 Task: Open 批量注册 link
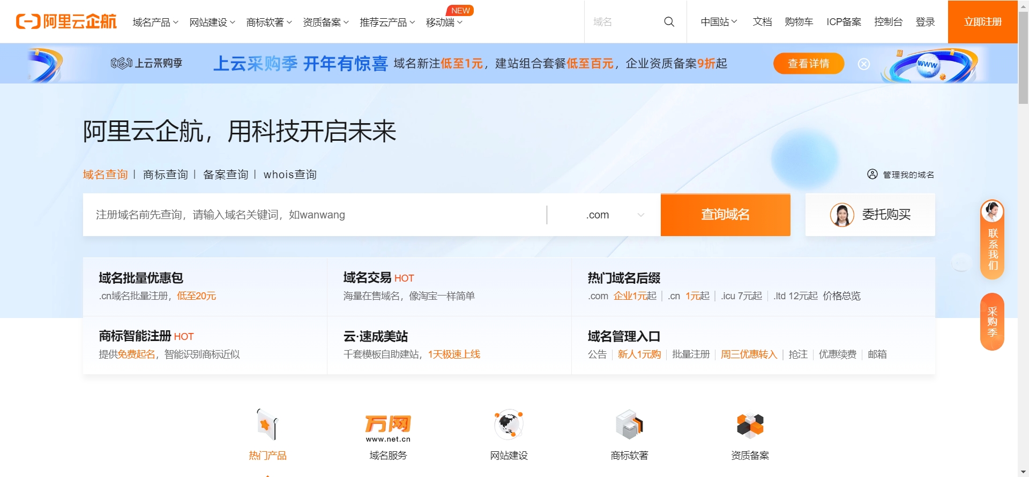tap(691, 354)
